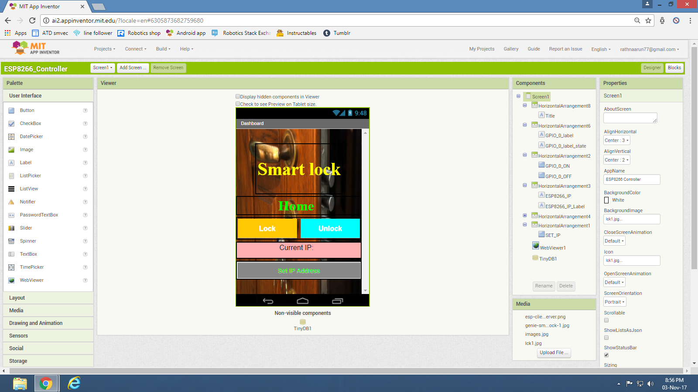The image size is (698, 392).
Task: Switch to the Blocks editor
Action: click(674, 68)
